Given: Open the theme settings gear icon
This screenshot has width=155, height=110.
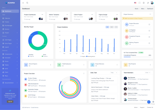Looking at the screenshot, I should pos(153,102).
